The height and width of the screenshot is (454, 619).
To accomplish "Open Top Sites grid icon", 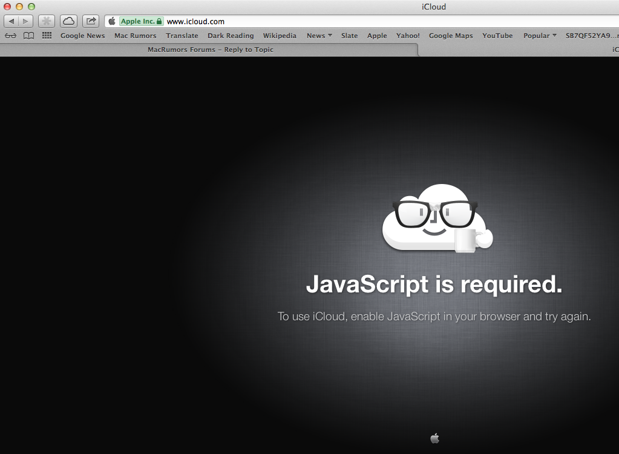I will coord(47,36).
